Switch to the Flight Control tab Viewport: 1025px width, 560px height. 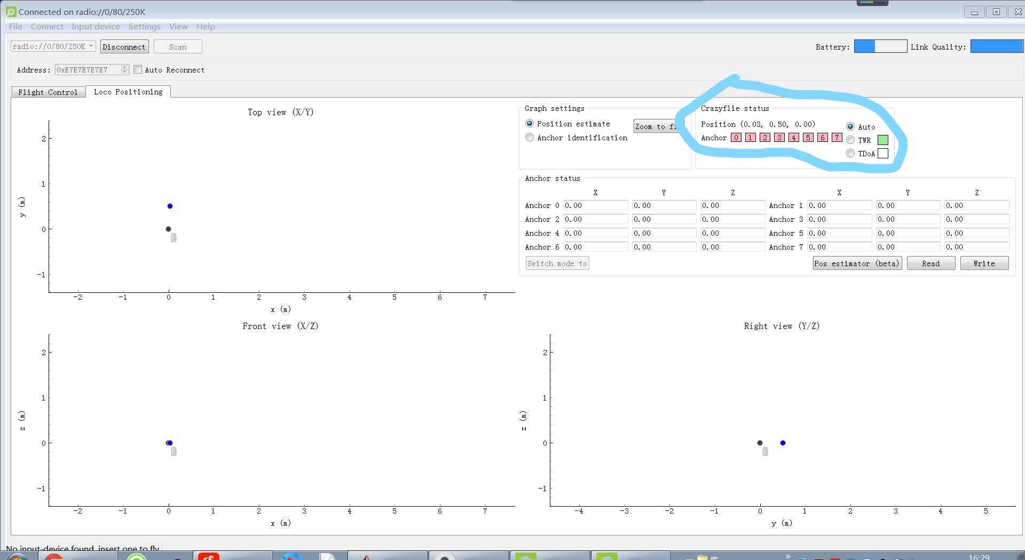click(48, 92)
